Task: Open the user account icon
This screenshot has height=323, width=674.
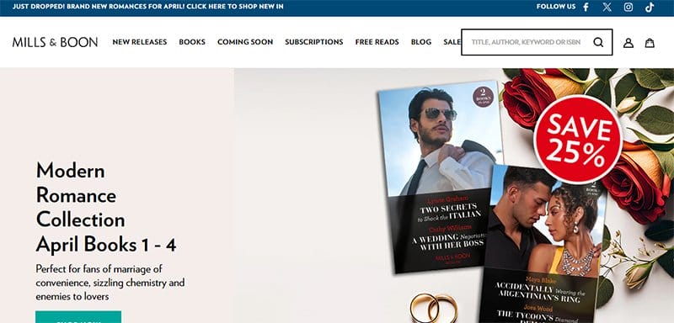Action: pyautogui.click(x=629, y=42)
